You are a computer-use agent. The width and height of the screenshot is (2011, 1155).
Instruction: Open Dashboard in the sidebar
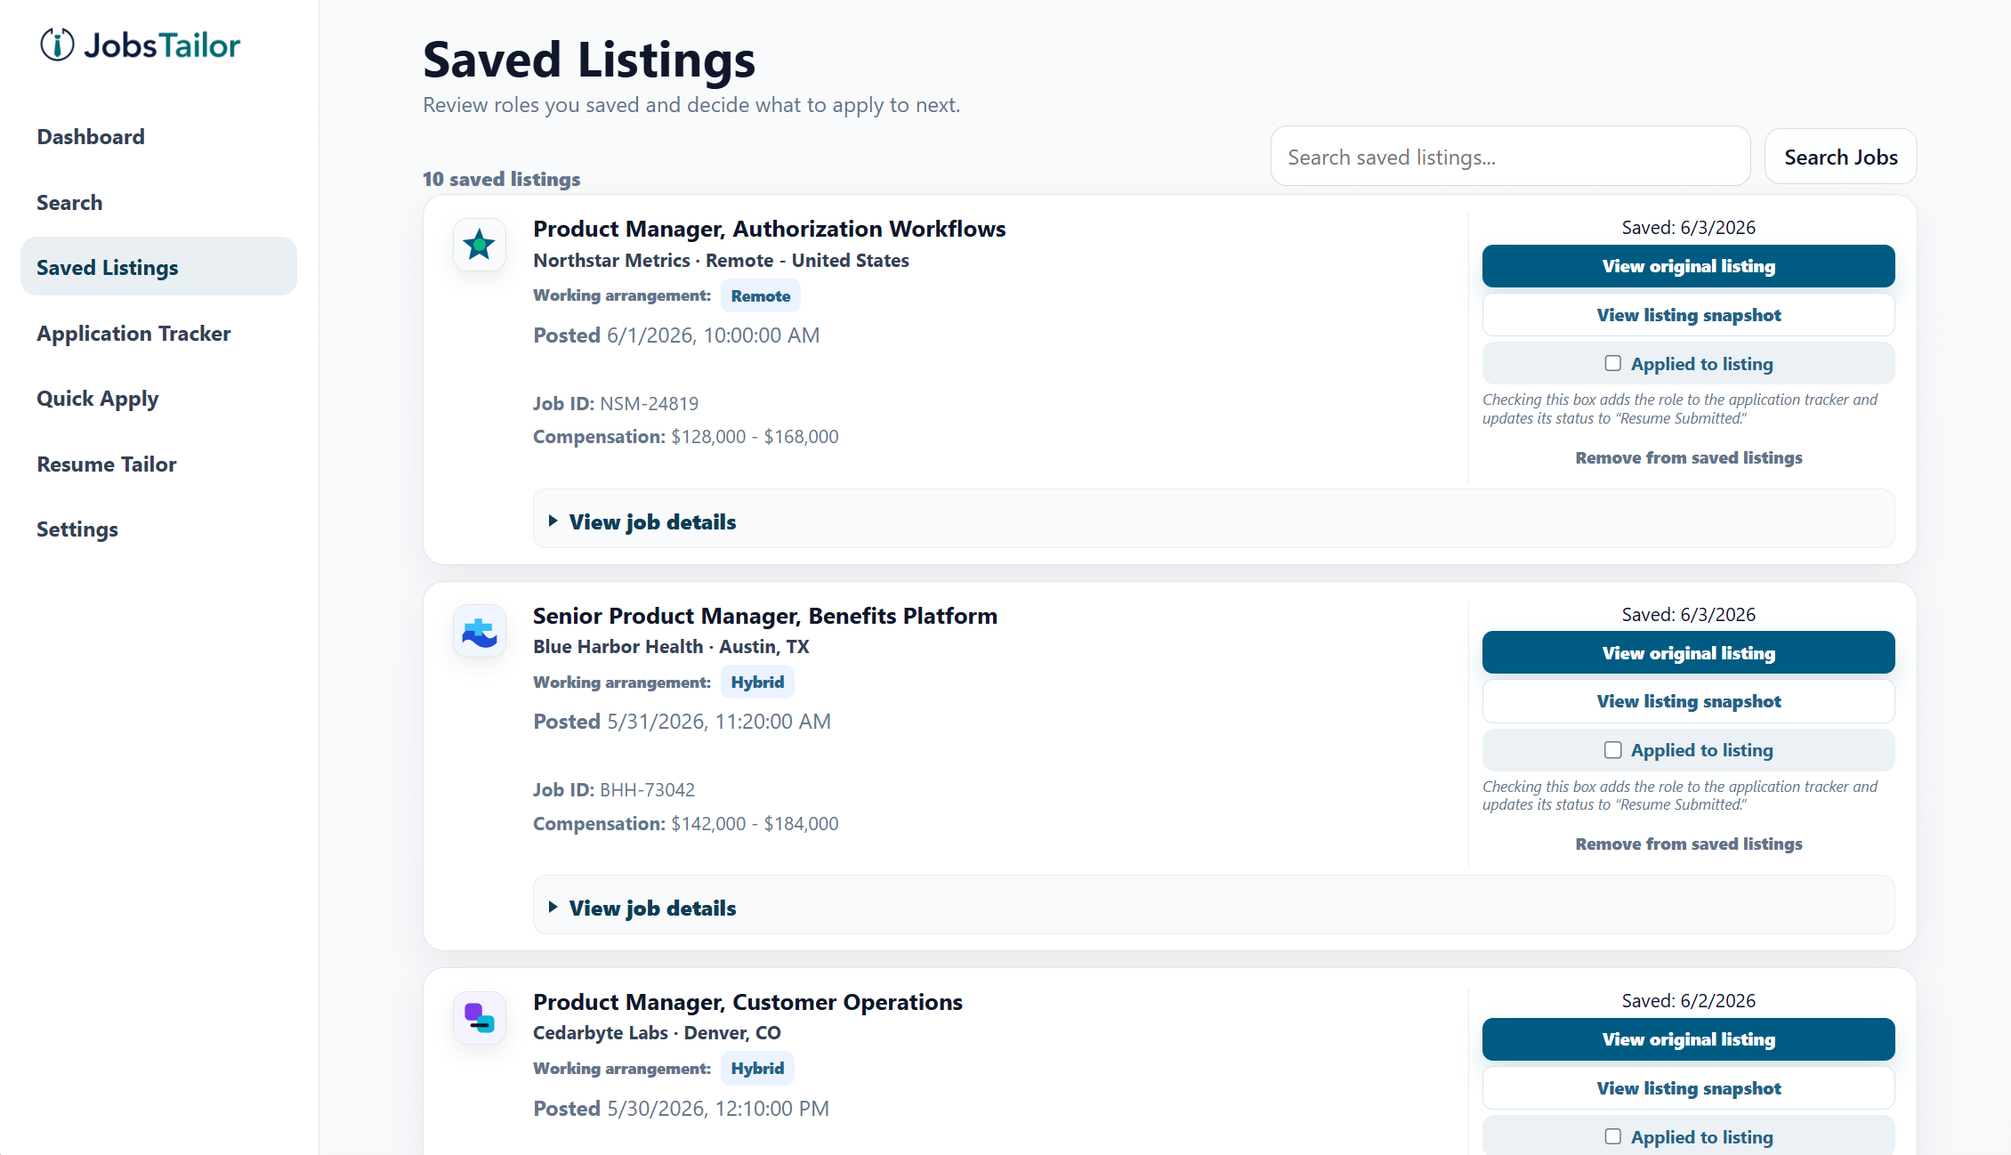point(158,137)
